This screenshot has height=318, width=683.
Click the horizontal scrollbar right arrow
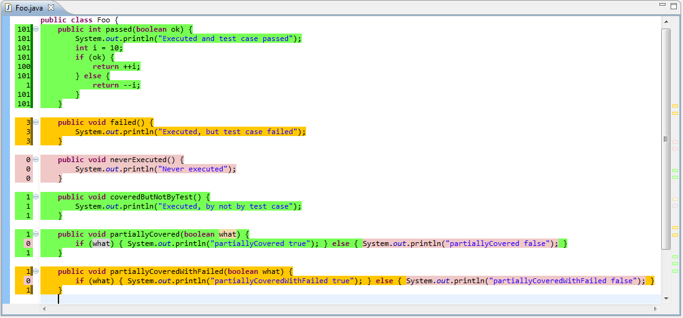[x=656, y=308]
